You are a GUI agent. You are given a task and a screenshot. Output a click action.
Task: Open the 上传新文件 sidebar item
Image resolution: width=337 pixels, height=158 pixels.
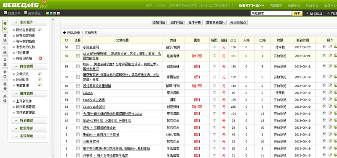click(x=24, y=101)
